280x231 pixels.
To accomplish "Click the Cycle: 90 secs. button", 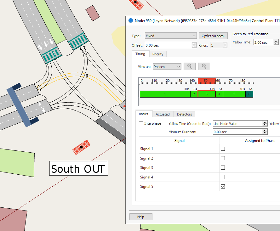I will point(213,36).
